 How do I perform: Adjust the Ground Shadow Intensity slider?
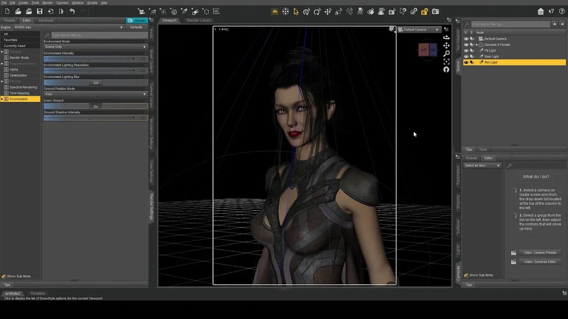pyautogui.click(x=95, y=118)
